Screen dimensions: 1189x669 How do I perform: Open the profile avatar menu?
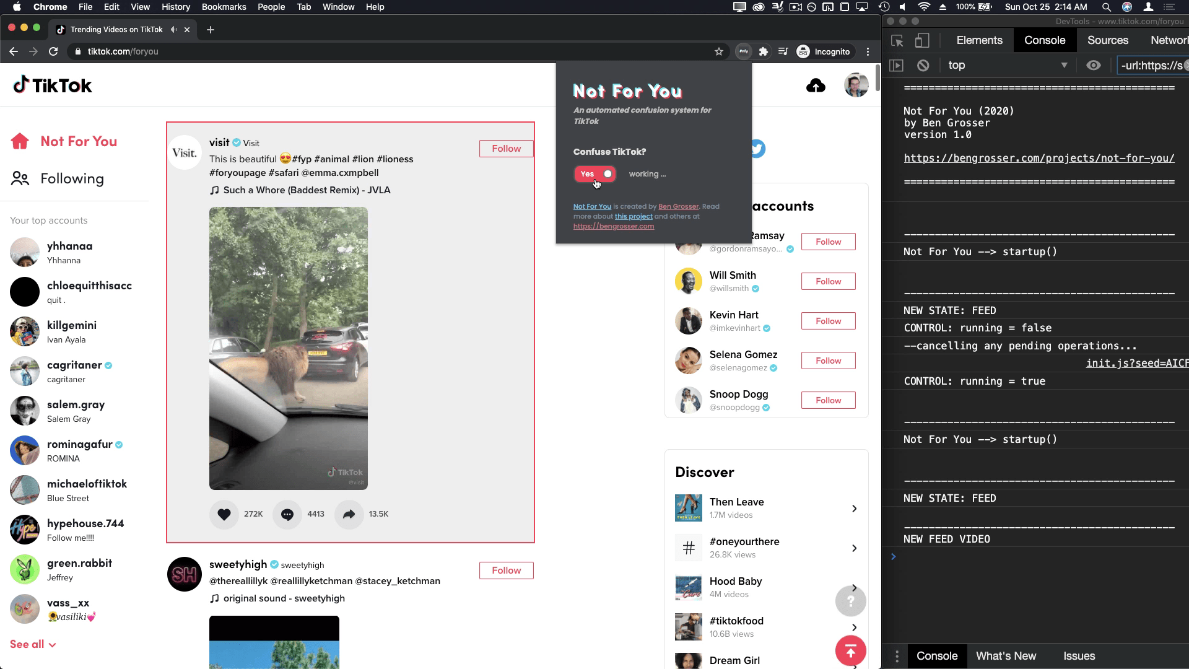856,85
